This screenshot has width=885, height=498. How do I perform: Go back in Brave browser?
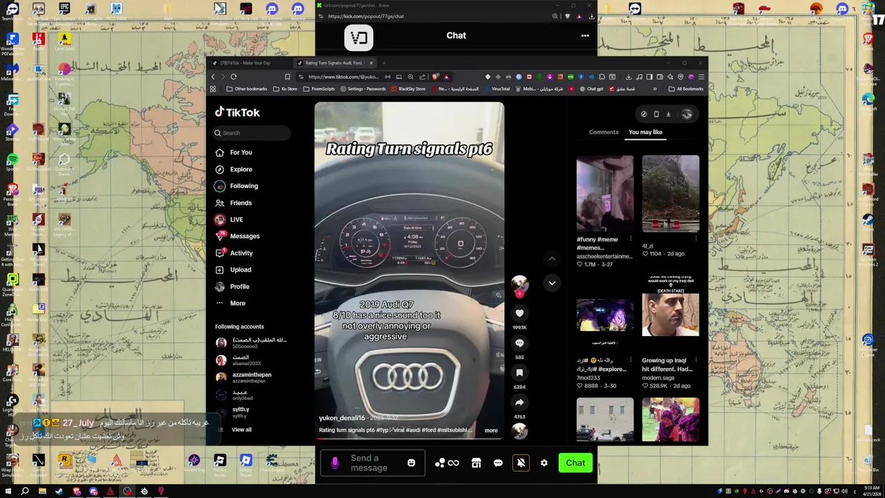213,77
